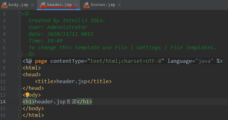The width and height of the screenshot is (228, 120).
Task: Close the header.jsp tab
Action: (x=76, y=5)
